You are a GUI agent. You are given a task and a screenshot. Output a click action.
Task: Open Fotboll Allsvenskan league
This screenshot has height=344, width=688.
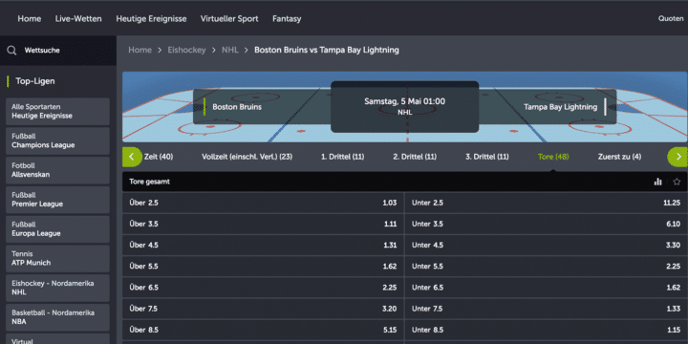57,170
